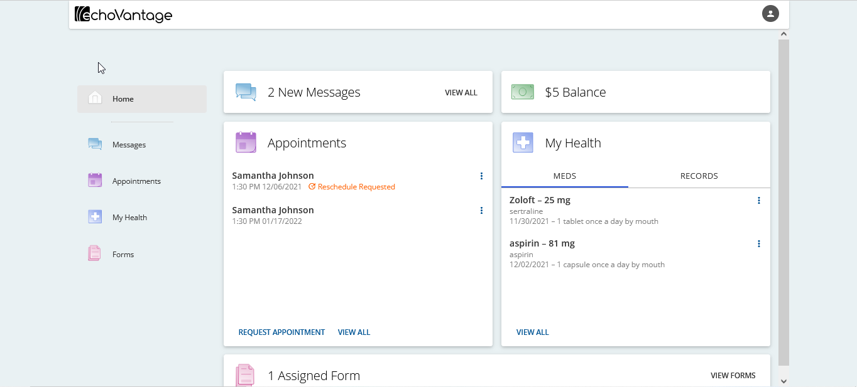Click REQUEST APPOINTMENT
The width and height of the screenshot is (857, 387).
[281, 332]
